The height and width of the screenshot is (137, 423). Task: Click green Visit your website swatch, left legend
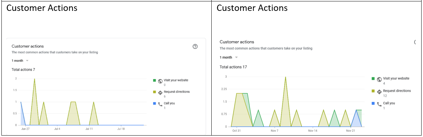click(x=154, y=80)
